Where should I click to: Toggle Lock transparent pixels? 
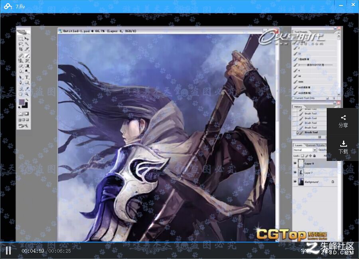[x=302, y=156]
